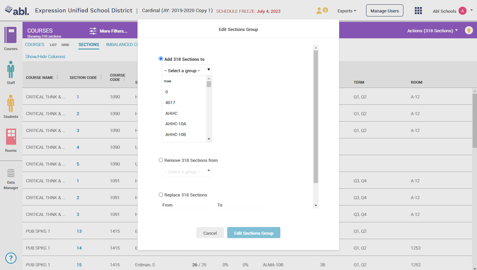Click the user notifications badge icon
The width and height of the screenshot is (477, 270).
pos(322,11)
